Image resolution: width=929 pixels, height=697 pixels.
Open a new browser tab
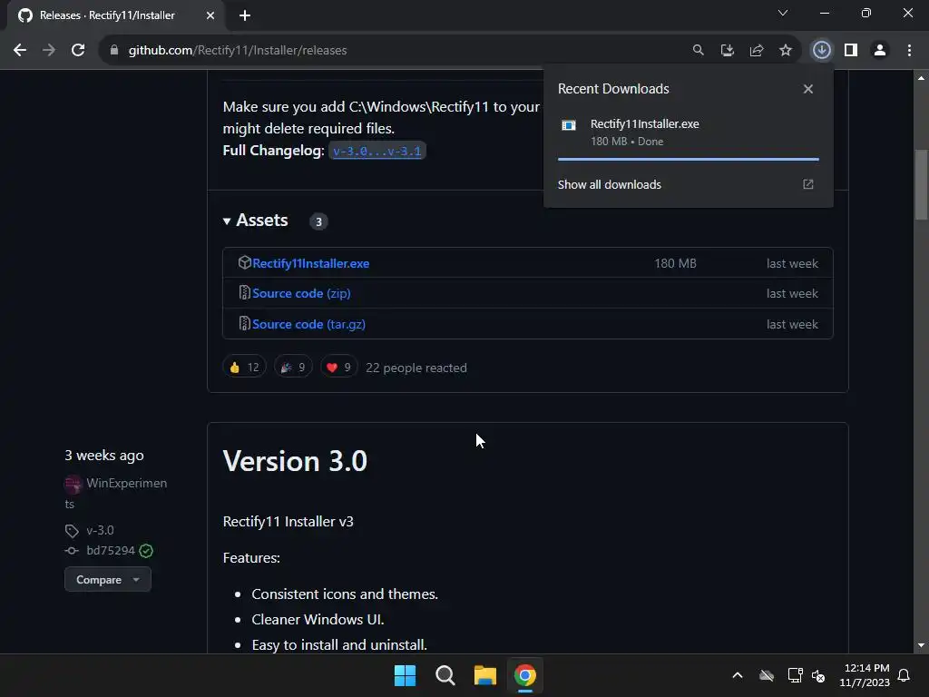[245, 15]
